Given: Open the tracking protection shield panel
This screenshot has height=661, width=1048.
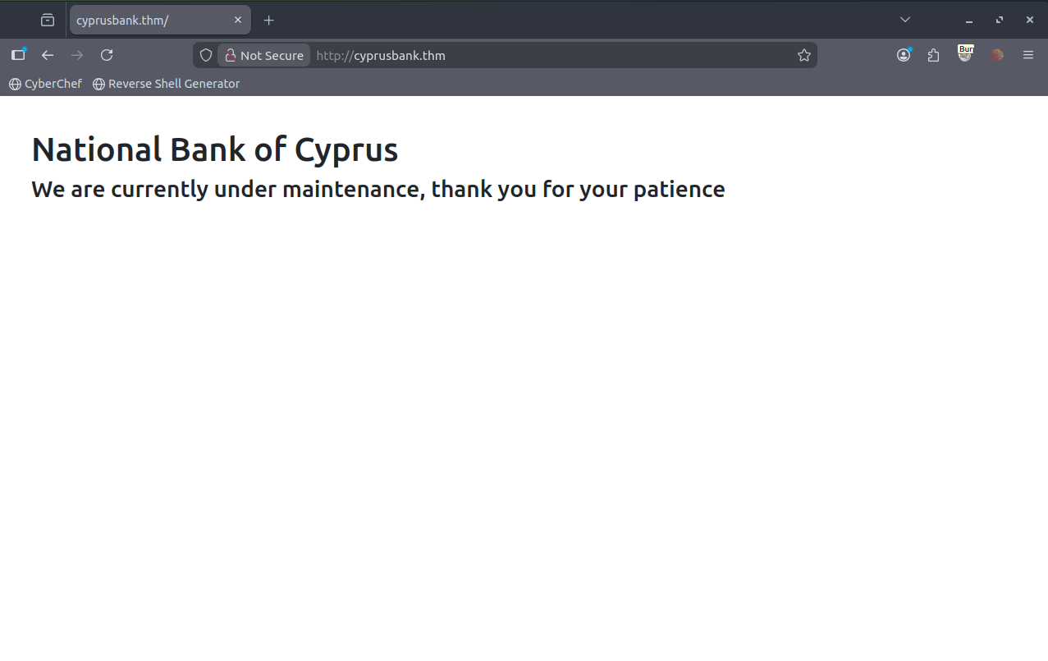Looking at the screenshot, I should pos(206,55).
